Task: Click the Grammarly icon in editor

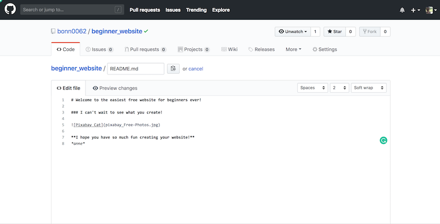Action: tap(383, 140)
